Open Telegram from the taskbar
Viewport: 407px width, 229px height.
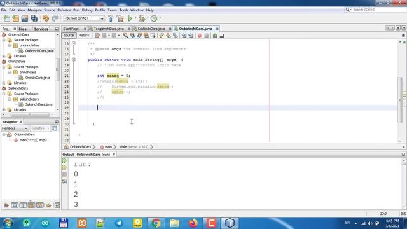tap(119, 223)
